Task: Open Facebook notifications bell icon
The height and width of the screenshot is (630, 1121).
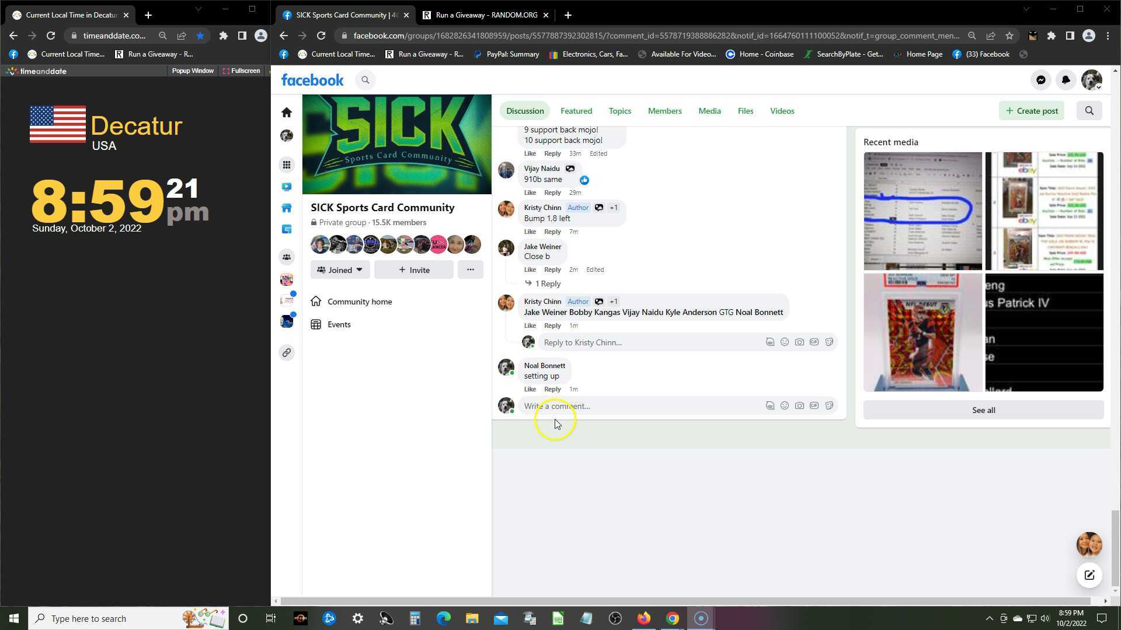Action: coord(1066,80)
